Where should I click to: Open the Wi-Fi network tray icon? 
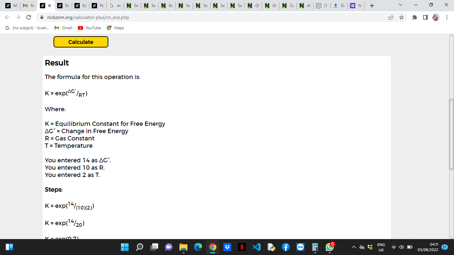[x=394, y=247]
